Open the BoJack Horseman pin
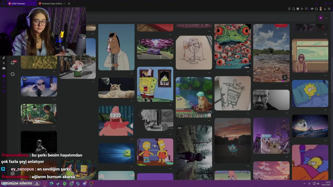The height and width of the screenshot is (187, 333). point(116,47)
